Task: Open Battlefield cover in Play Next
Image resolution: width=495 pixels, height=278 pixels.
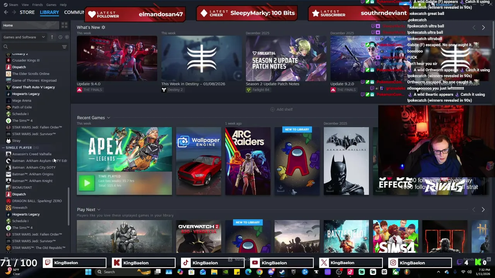Action: pyautogui.click(x=346, y=236)
